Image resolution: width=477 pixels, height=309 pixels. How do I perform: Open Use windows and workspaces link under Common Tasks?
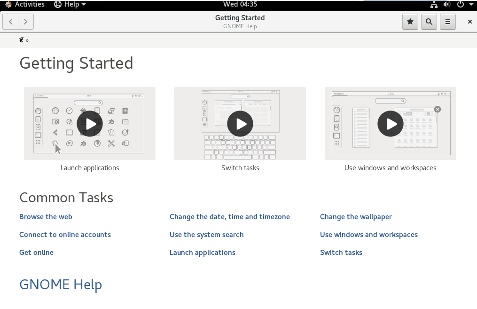(x=369, y=235)
